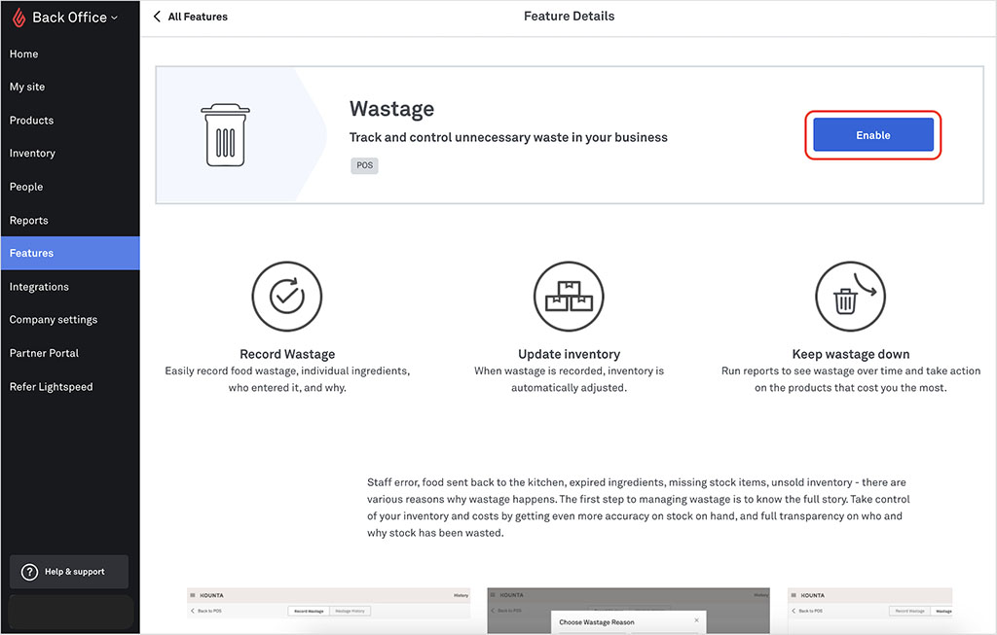
Task: Open the All Features link
Action: coord(198,18)
